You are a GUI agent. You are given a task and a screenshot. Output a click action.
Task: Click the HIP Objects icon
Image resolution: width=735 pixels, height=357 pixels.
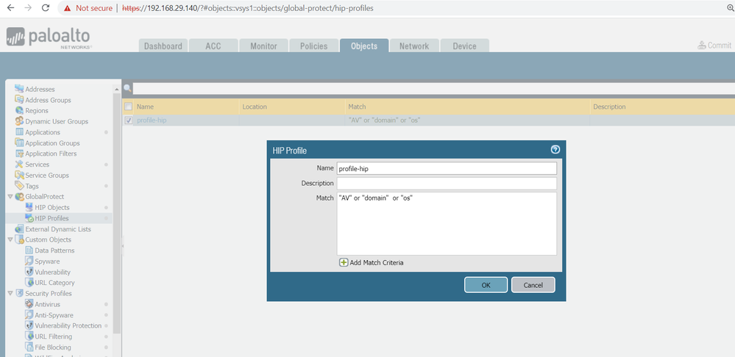pos(29,207)
